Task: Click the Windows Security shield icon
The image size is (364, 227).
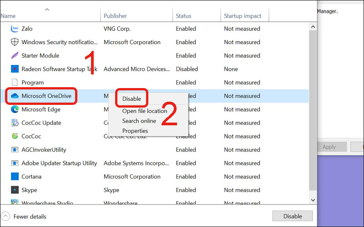Action: pos(15,42)
